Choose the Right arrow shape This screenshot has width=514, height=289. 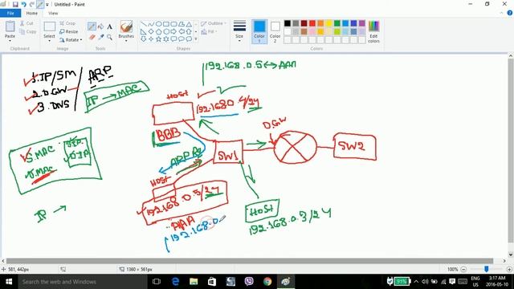pyautogui.click(x=173, y=32)
